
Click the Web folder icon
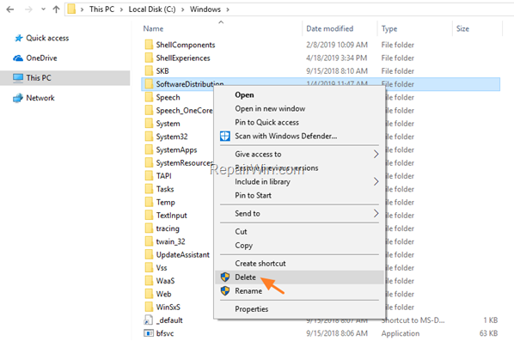tap(149, 294)
